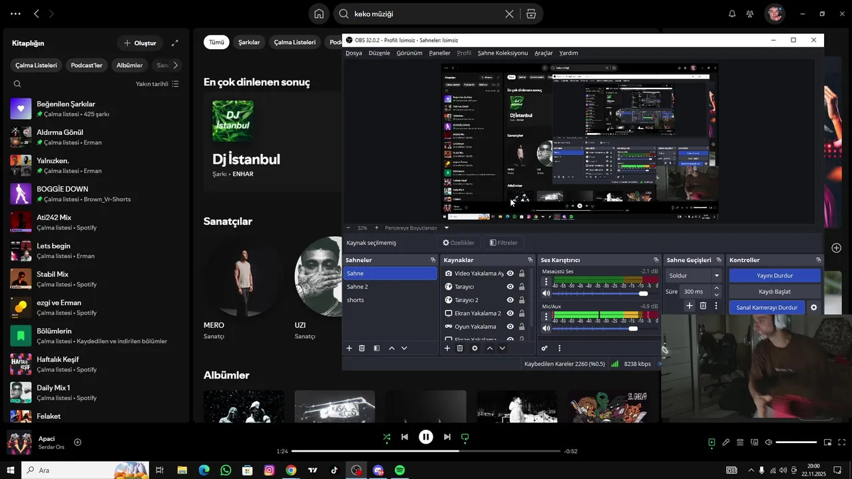852x479 pixels.
Task: Toggle repeat in Spotify player
Action: tap(465, 437)
